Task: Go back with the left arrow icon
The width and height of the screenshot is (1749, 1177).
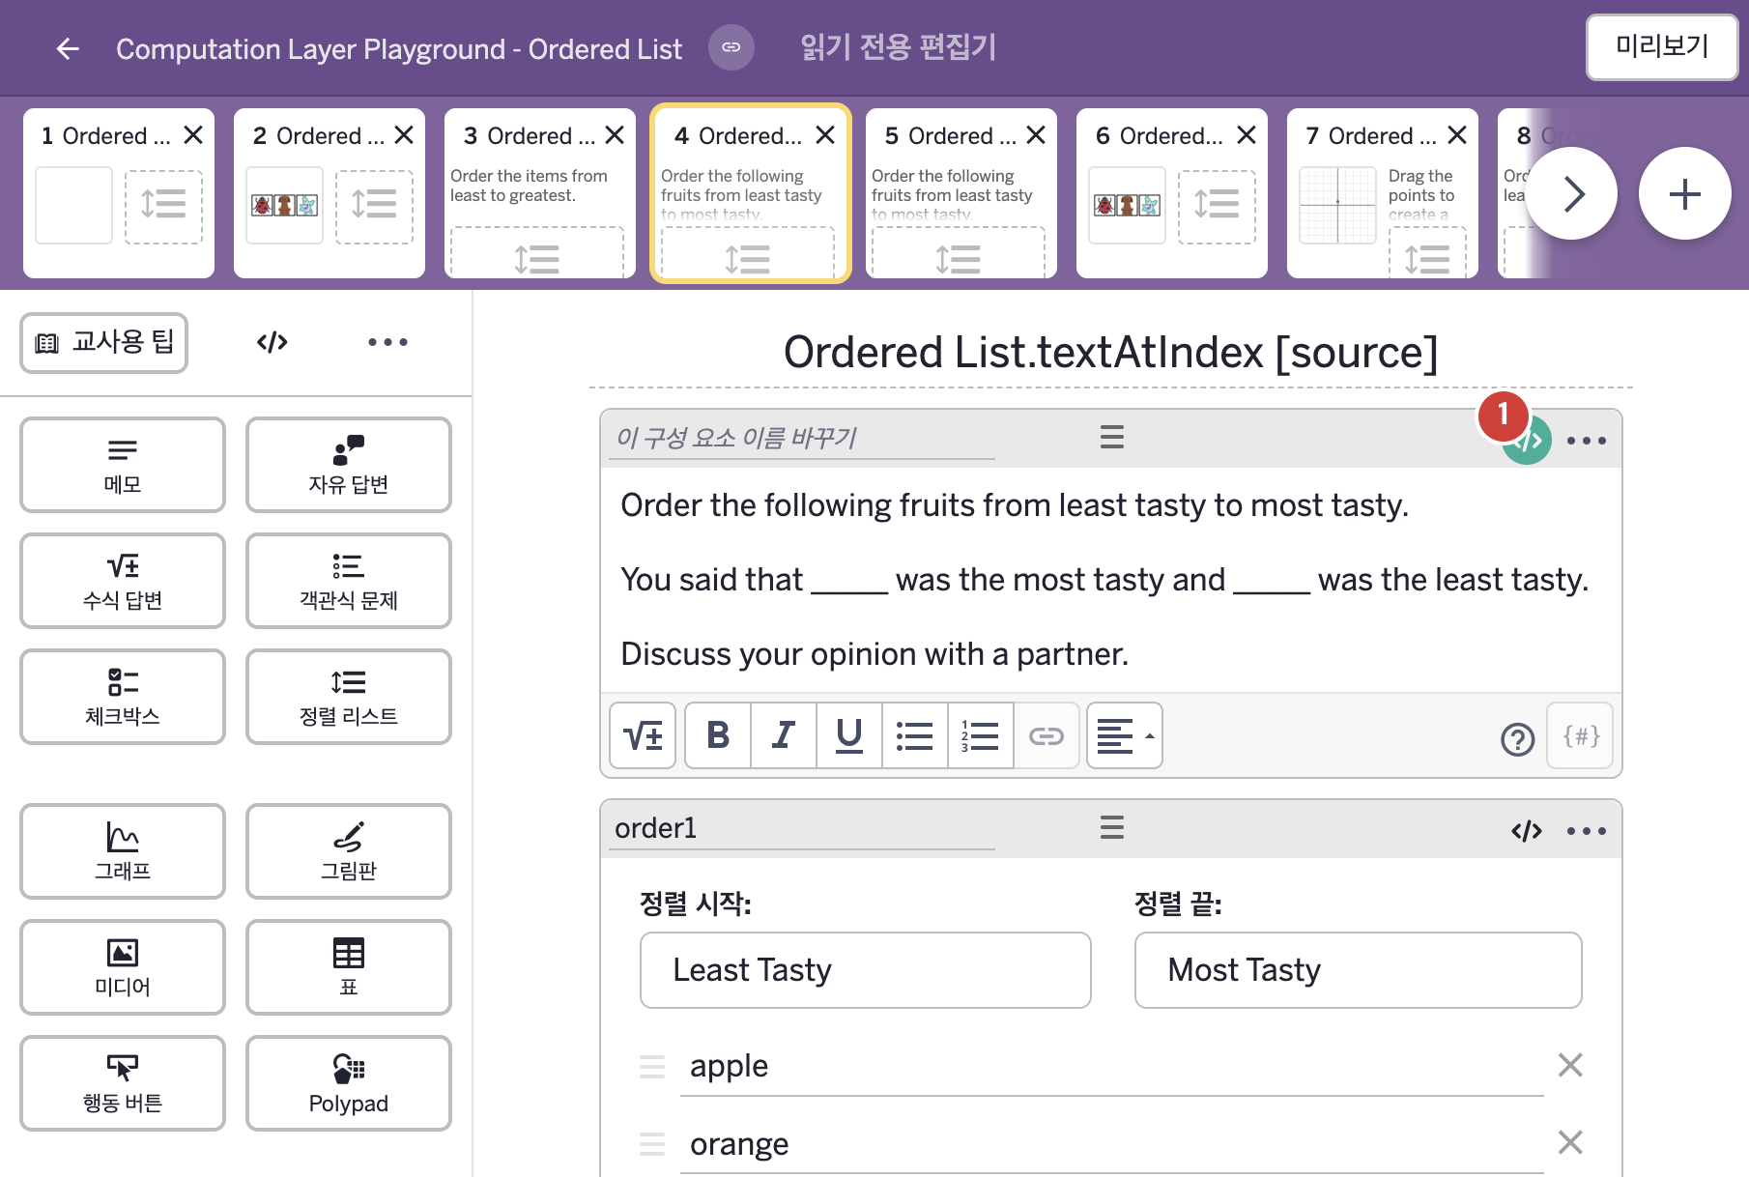Action: 68,48
